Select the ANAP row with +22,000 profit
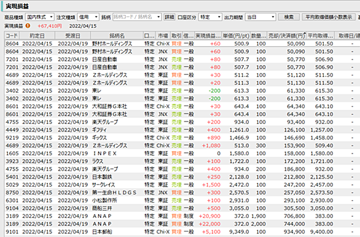Screen dimensions: 360x237 (182, 224)
